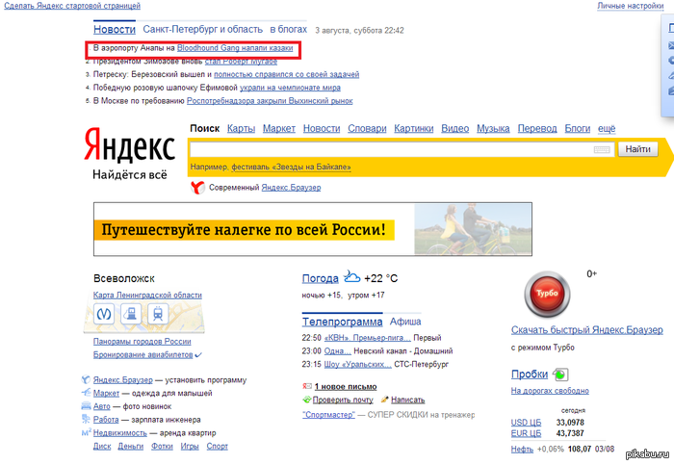Open the Личные настройки link
This screenshot has width=674, height=465.
click(x=630, y=6)
